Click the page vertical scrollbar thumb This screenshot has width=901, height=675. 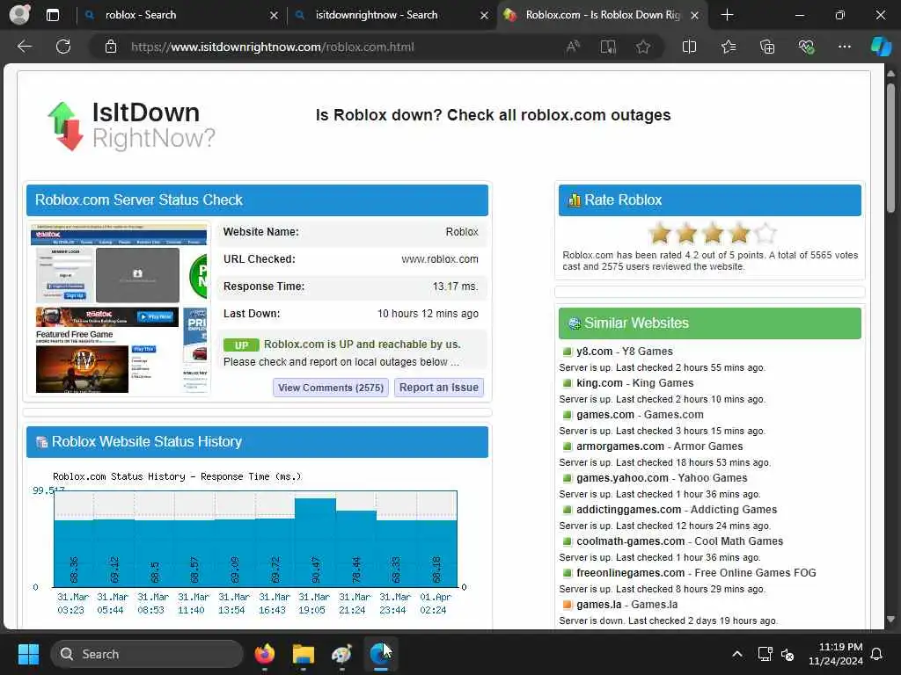890,148
